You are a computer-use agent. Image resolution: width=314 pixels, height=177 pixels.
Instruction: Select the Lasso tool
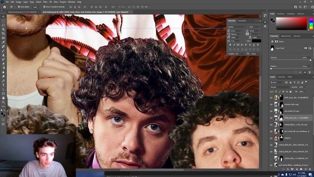[3, 25]
